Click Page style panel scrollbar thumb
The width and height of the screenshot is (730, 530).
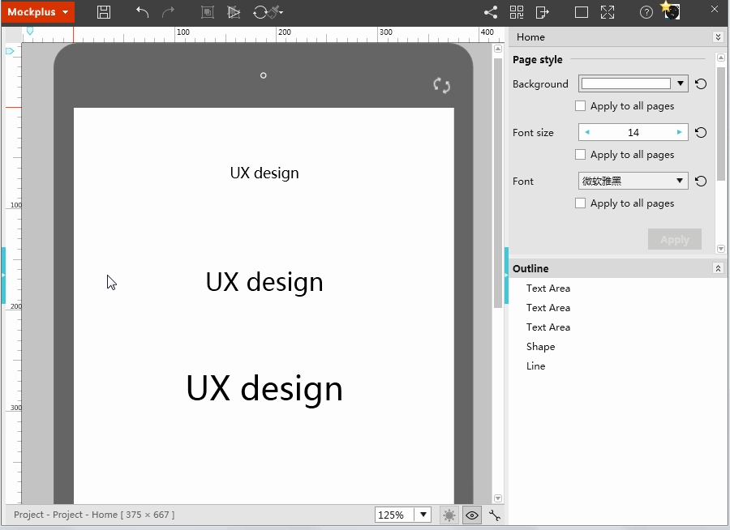[x=721, y=124]
